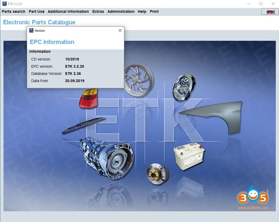Click the EPC information heading
This screenshot has height=222, width=279.
52,42
